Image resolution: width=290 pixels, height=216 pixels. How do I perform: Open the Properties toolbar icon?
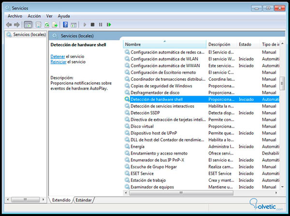pos(38,25)
